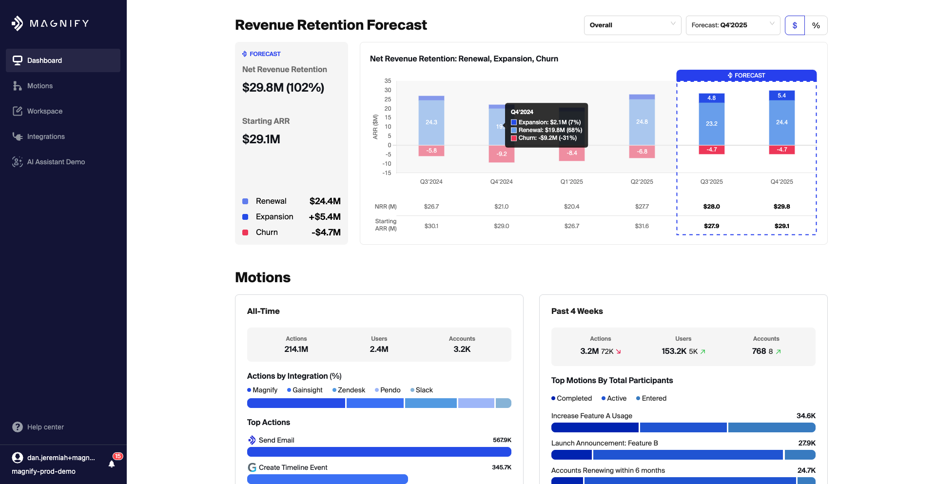Click the Integrations plug icon
Image resolution: width=936 pixels, height=484 pixels.
(x=18, y=136)
